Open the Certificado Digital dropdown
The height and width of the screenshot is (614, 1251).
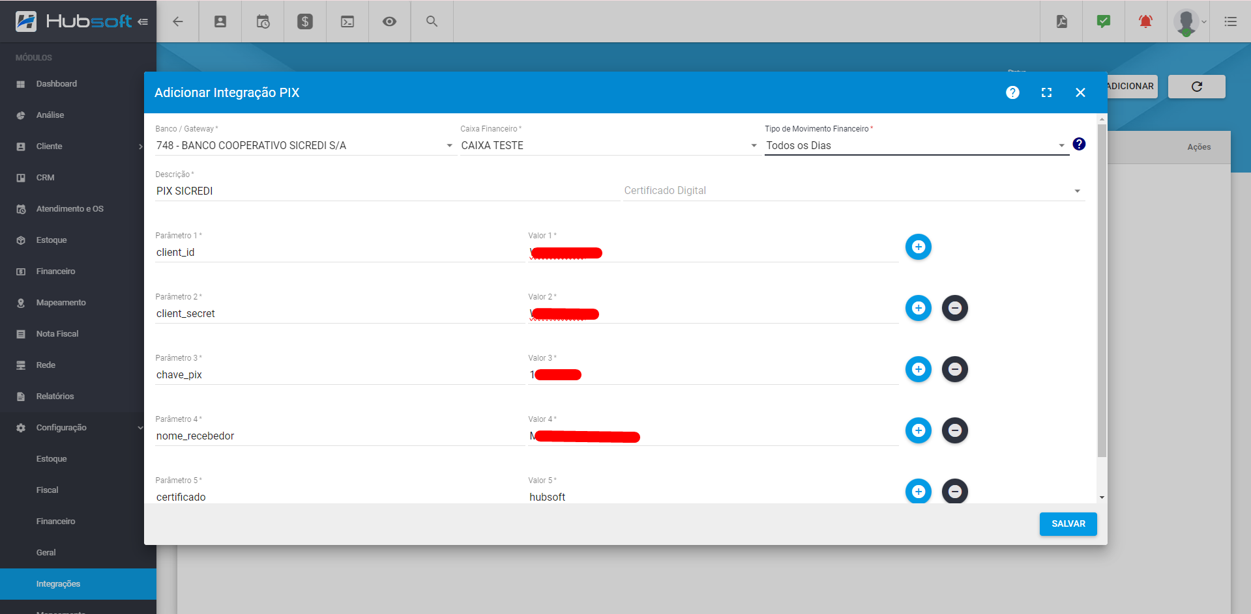[853, 191]
